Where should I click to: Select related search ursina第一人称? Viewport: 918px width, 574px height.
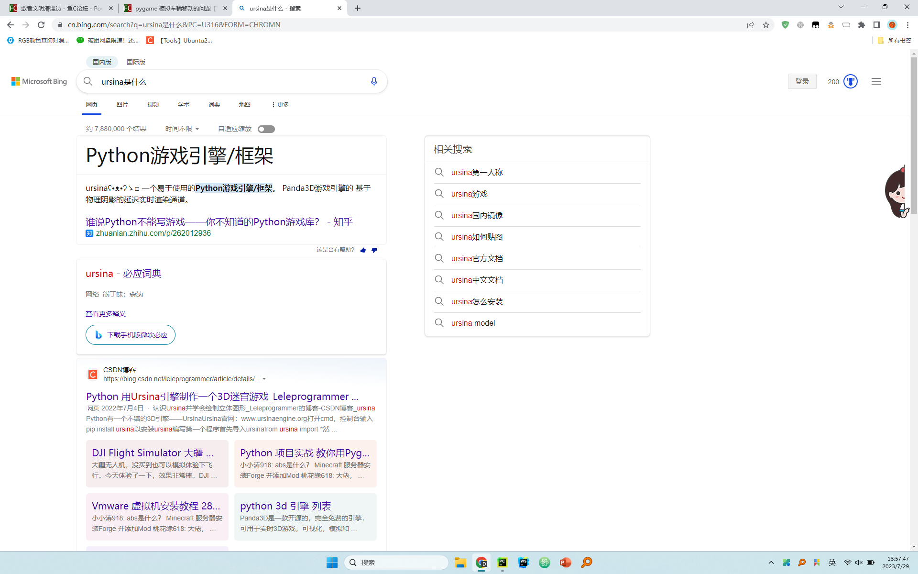tap(537, 172)
